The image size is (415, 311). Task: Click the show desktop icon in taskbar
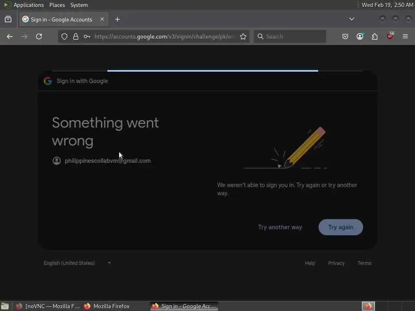pyautogui.click(x=5, y=306)
